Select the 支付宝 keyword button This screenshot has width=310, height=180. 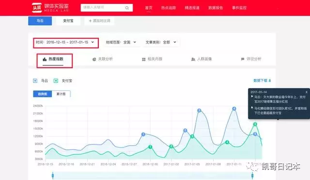pyautogui.click(x=68, y=21)
